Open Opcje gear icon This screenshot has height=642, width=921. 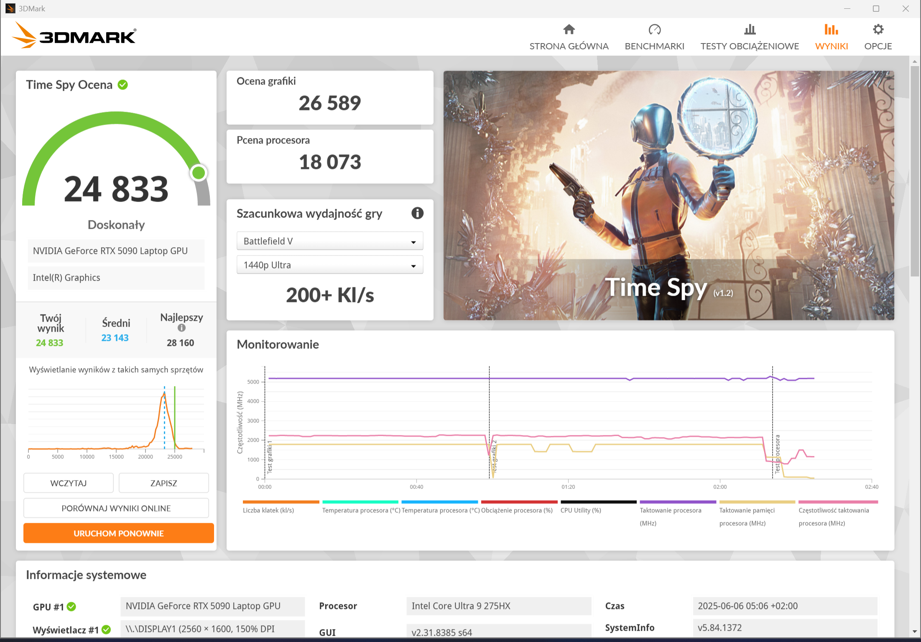878,29
